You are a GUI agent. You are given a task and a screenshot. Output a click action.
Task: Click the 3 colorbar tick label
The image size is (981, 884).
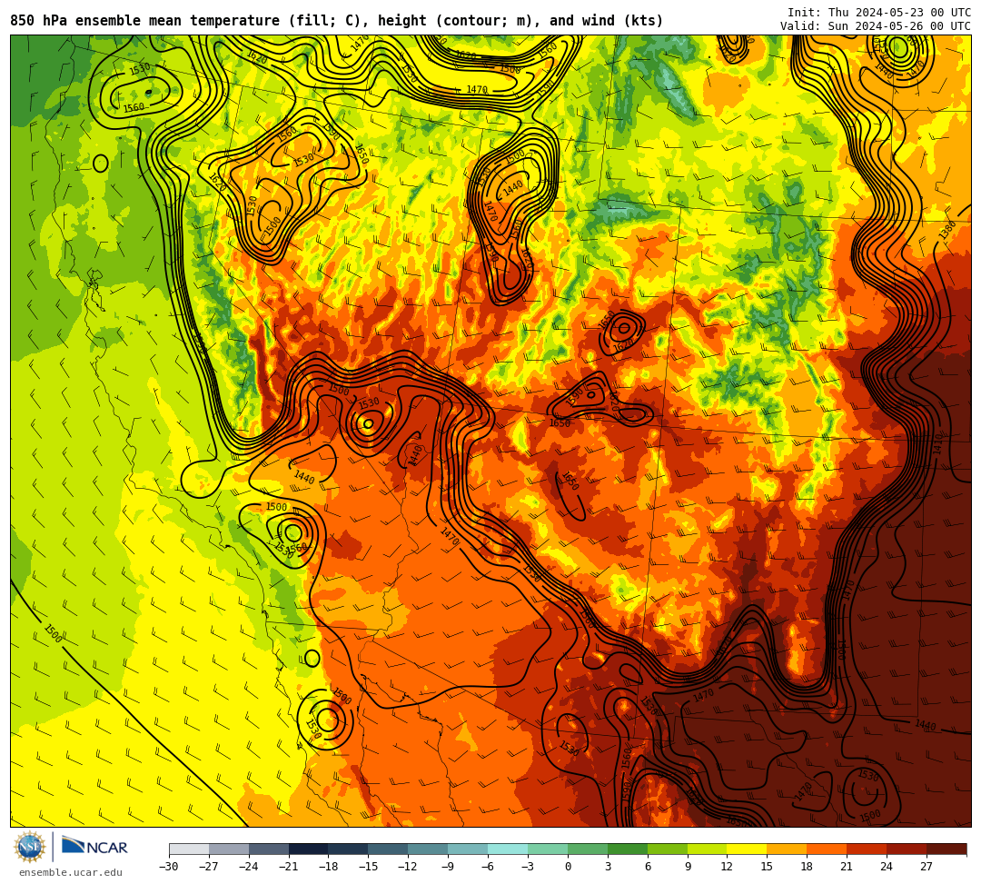(x=608, y=867)
